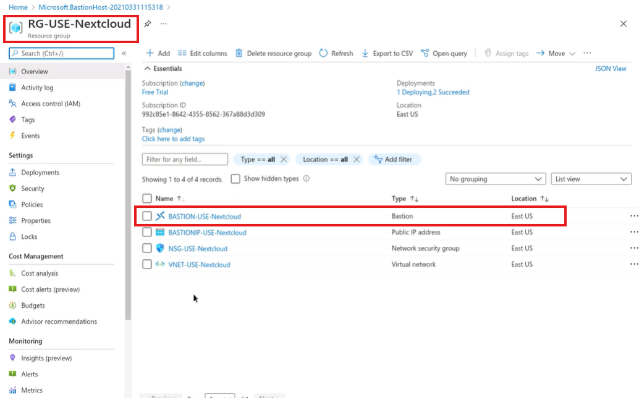Click the Public IP address resource icon
The image size is (639, 398).
click(160, 232)
